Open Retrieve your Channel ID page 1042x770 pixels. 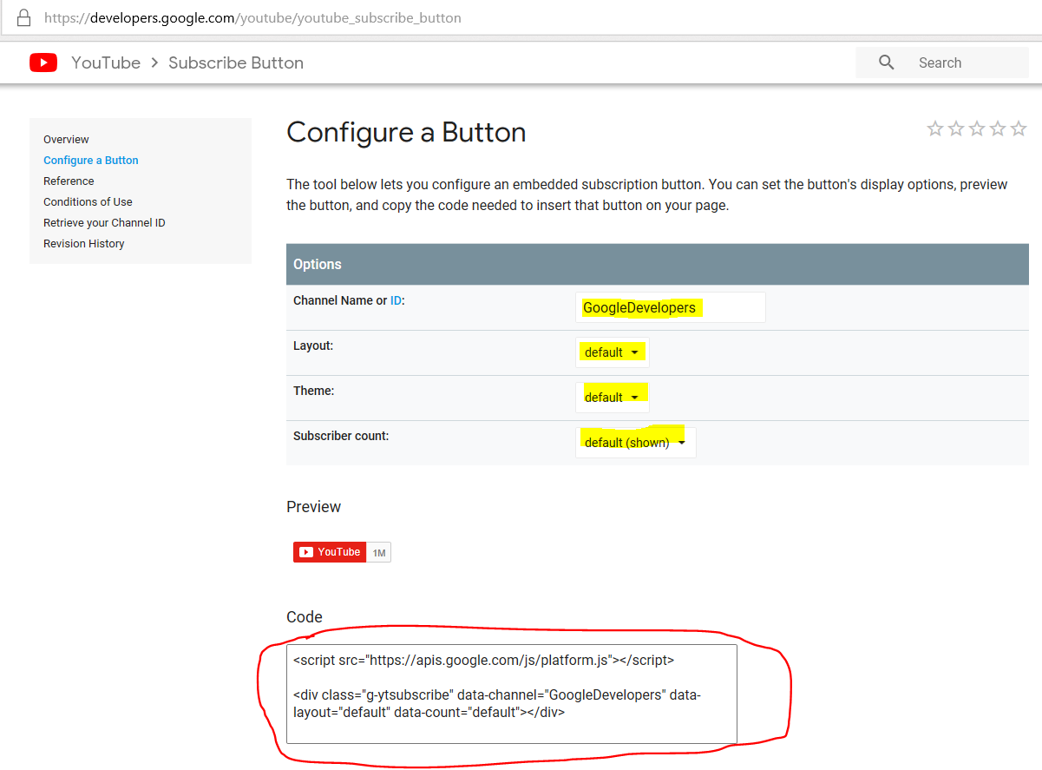coord(104,223)
